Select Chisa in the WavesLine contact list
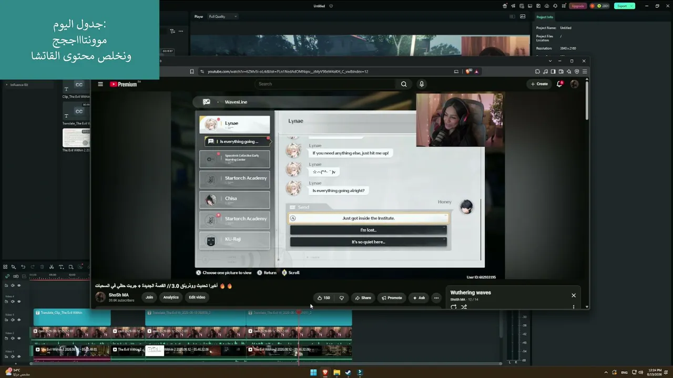Viewport: 673px width, 378px height. pos(234,199)
